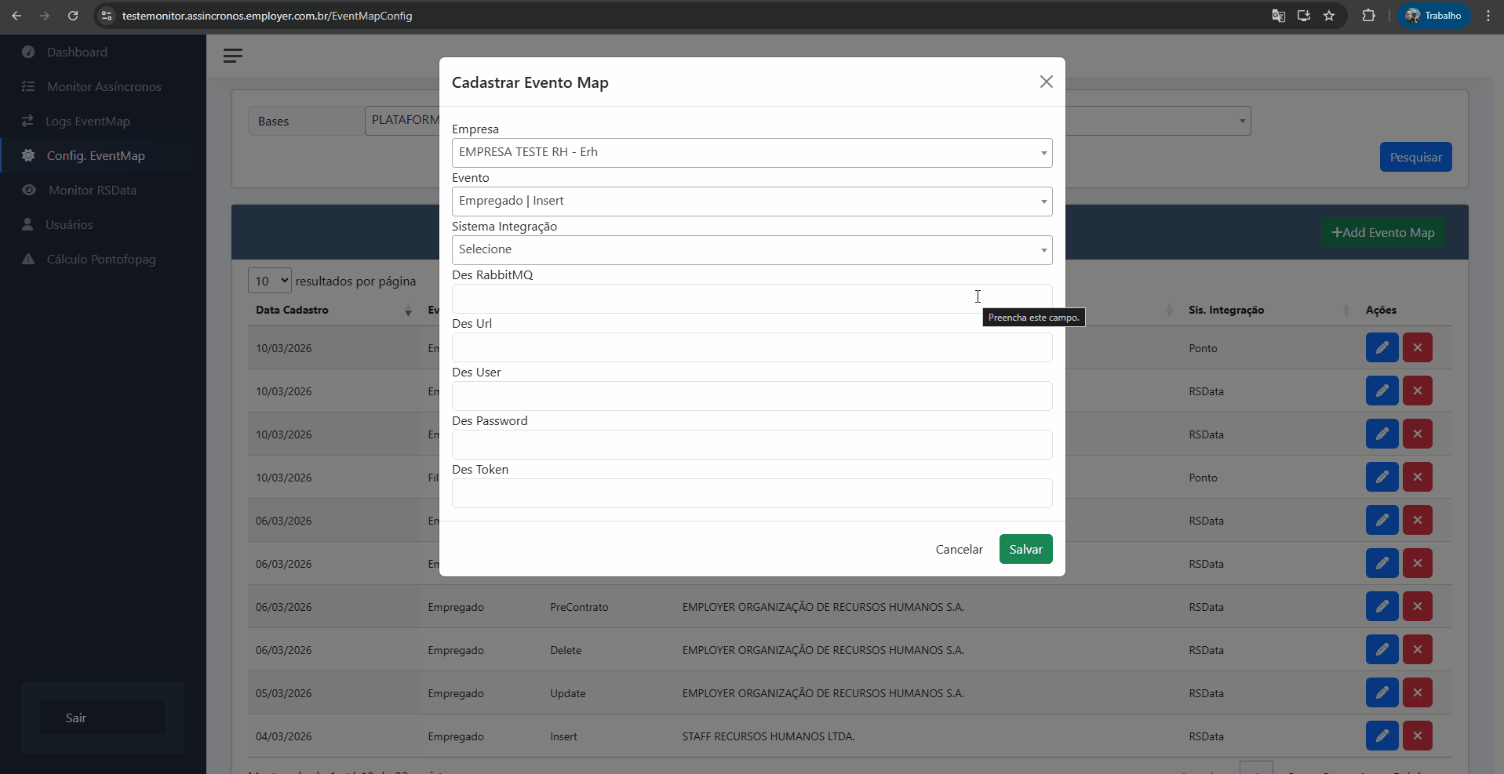1504x774 pixels.
Task: Open Cálculo Pontofopag sidebar item
Action: (x=101, y=259)
